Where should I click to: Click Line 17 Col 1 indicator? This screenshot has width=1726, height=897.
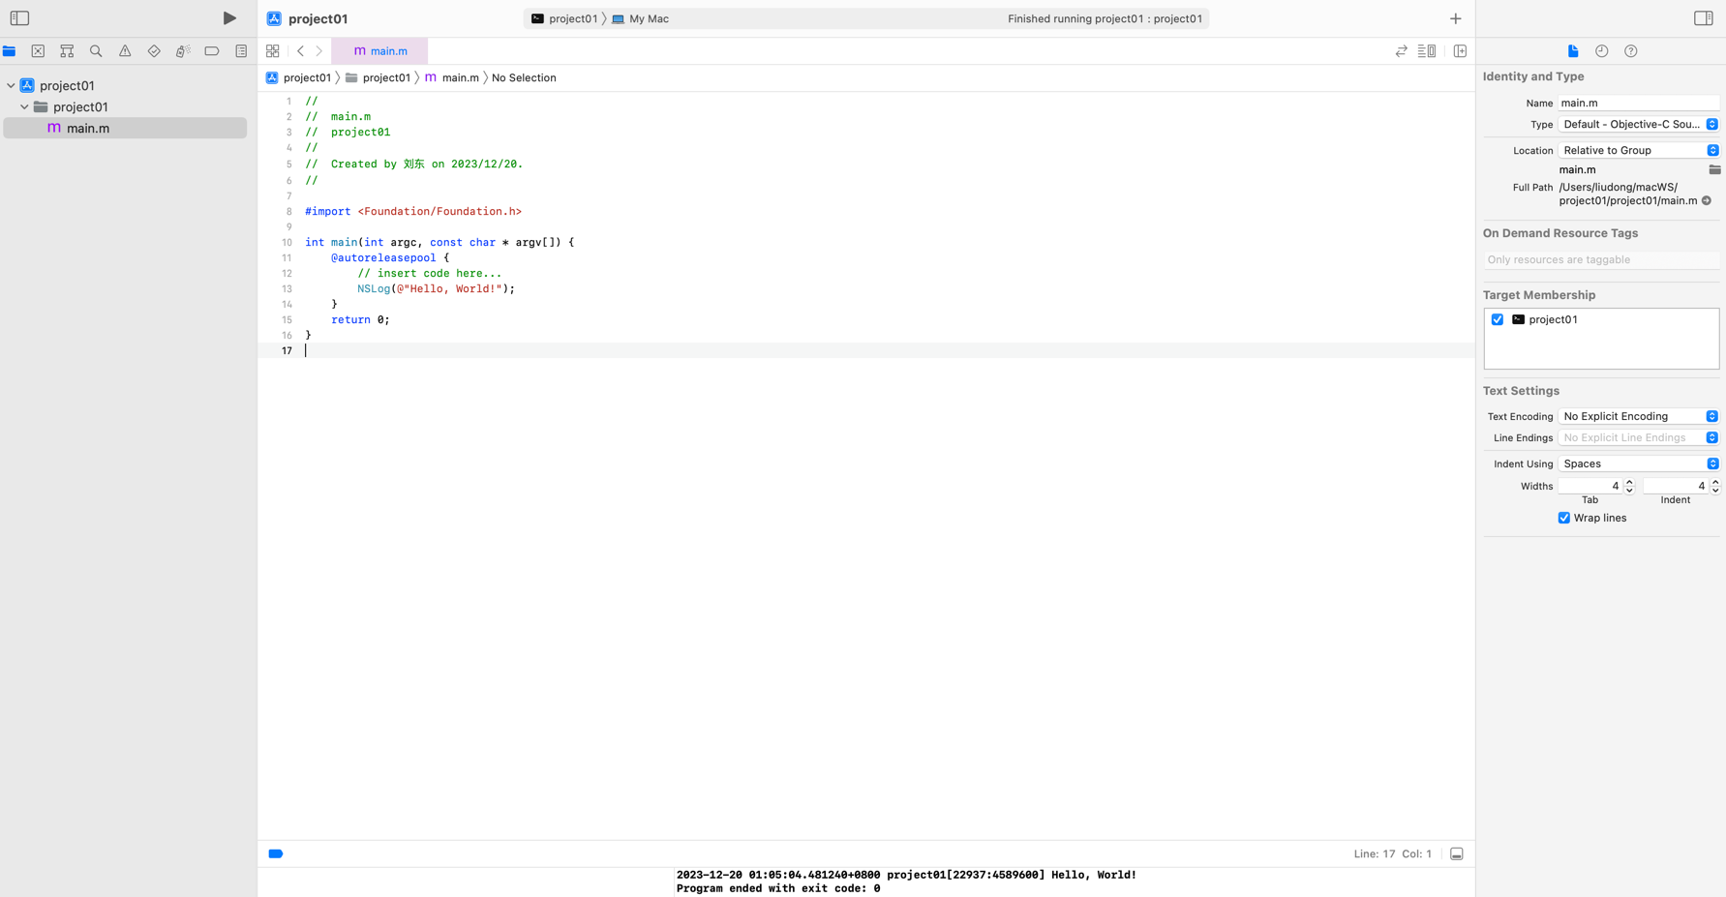(x=1392, y=853)
